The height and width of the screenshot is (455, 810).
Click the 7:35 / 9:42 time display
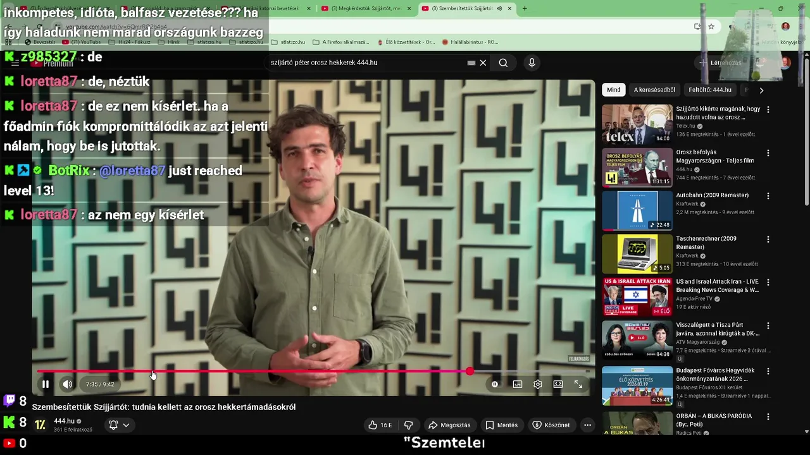tap(100, 384)
